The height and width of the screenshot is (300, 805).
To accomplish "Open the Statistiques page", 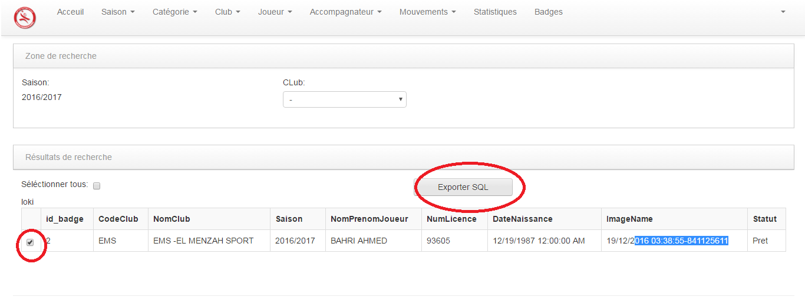I will [x=495, y=12].
